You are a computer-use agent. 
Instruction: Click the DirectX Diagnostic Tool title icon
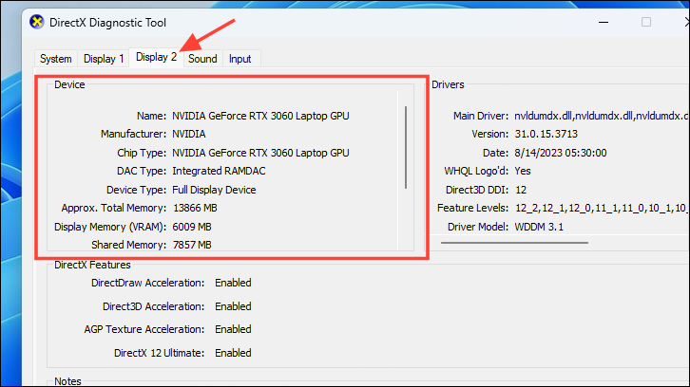[37, 22]
